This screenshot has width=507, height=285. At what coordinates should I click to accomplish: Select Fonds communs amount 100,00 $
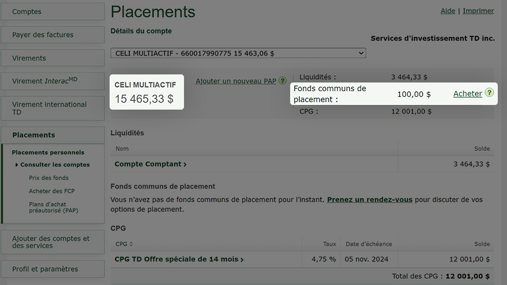[x=414, y=94]
